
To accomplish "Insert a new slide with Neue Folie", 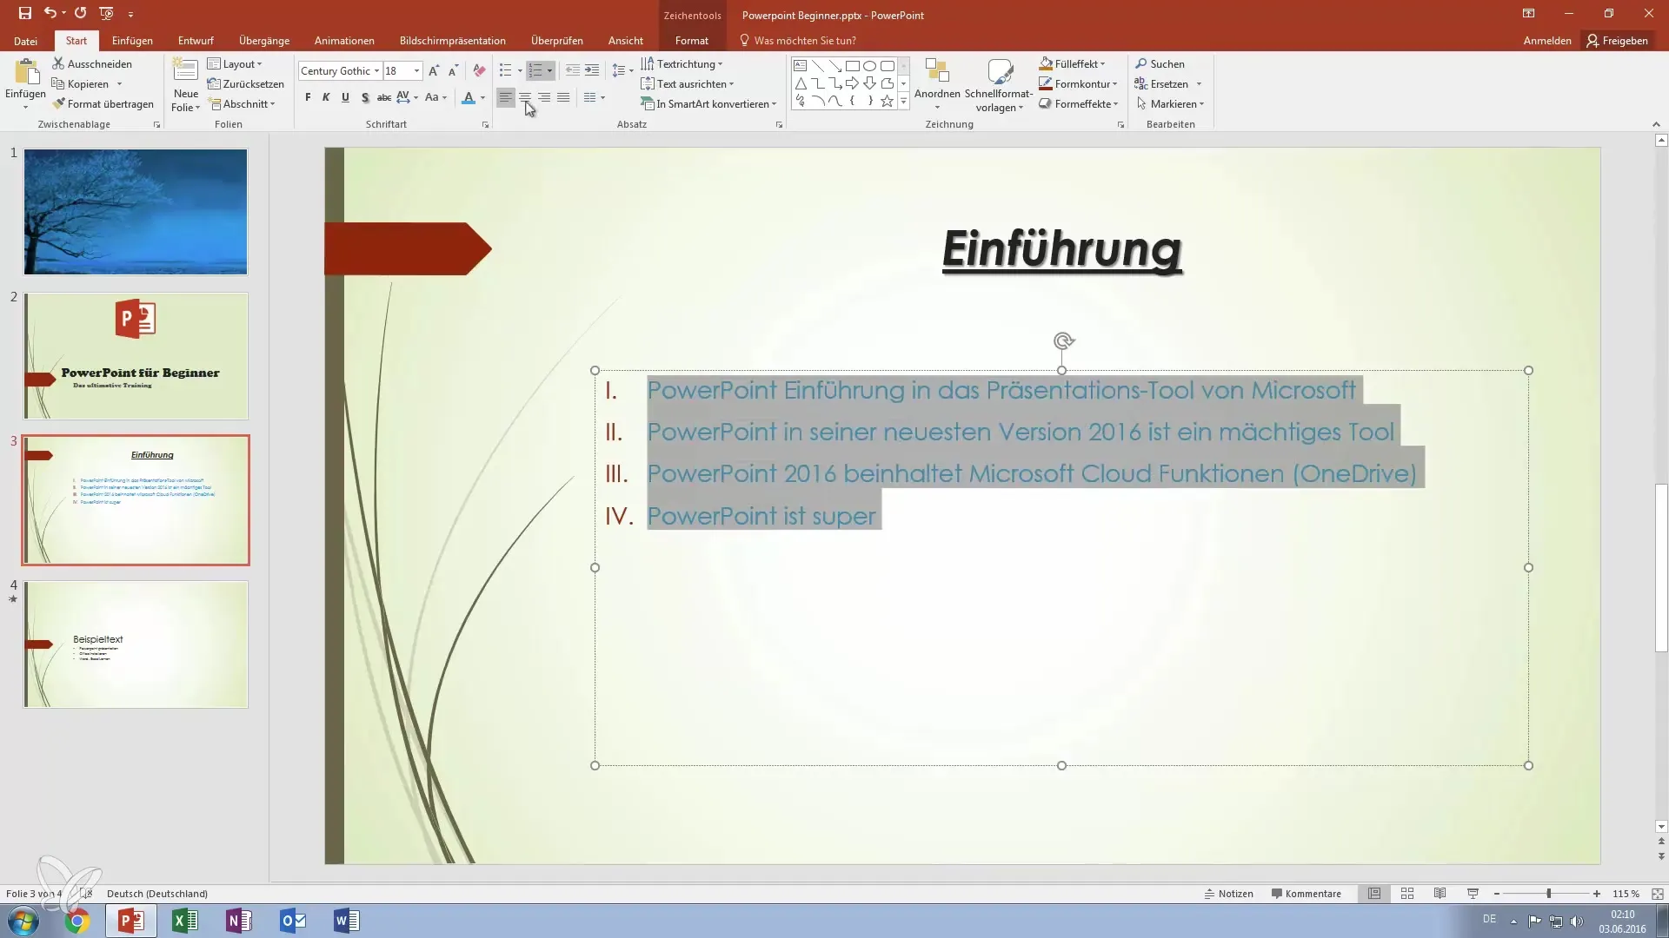I will 185,85.
